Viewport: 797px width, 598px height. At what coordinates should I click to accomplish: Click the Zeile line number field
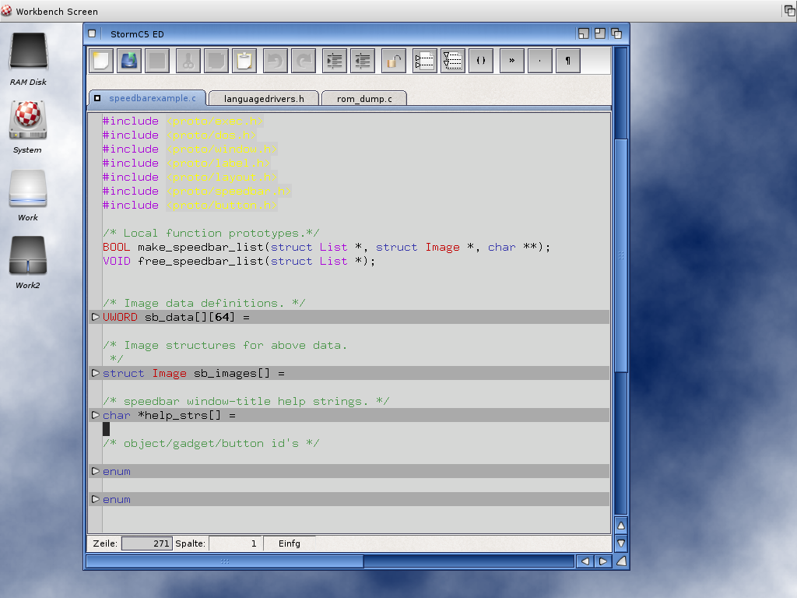147,543
